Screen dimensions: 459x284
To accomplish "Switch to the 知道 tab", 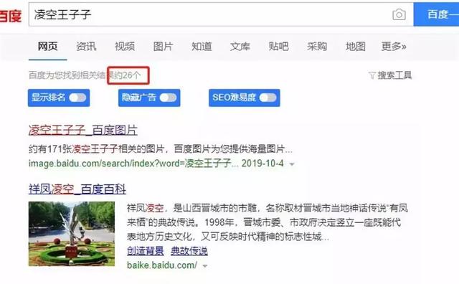I will click(x=202, y=47).
